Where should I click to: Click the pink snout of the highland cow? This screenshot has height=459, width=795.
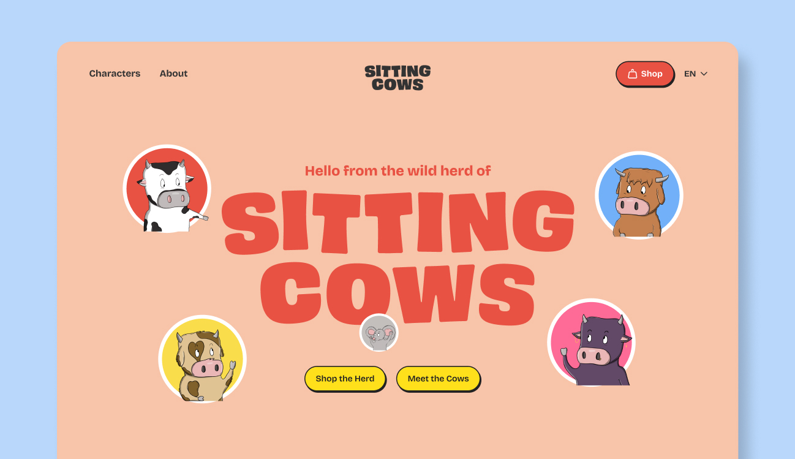coord(632,206)
